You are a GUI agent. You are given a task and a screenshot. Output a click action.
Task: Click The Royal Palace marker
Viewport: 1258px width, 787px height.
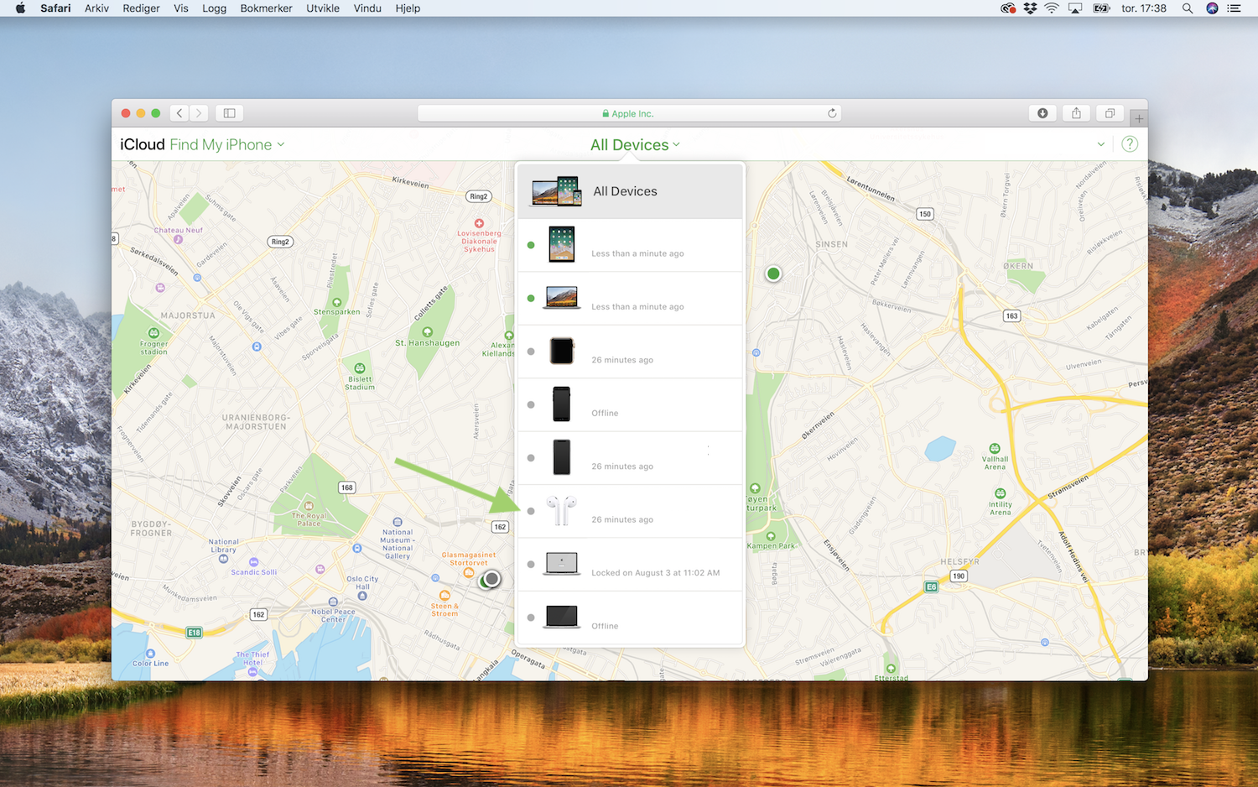tap(309, 506)
